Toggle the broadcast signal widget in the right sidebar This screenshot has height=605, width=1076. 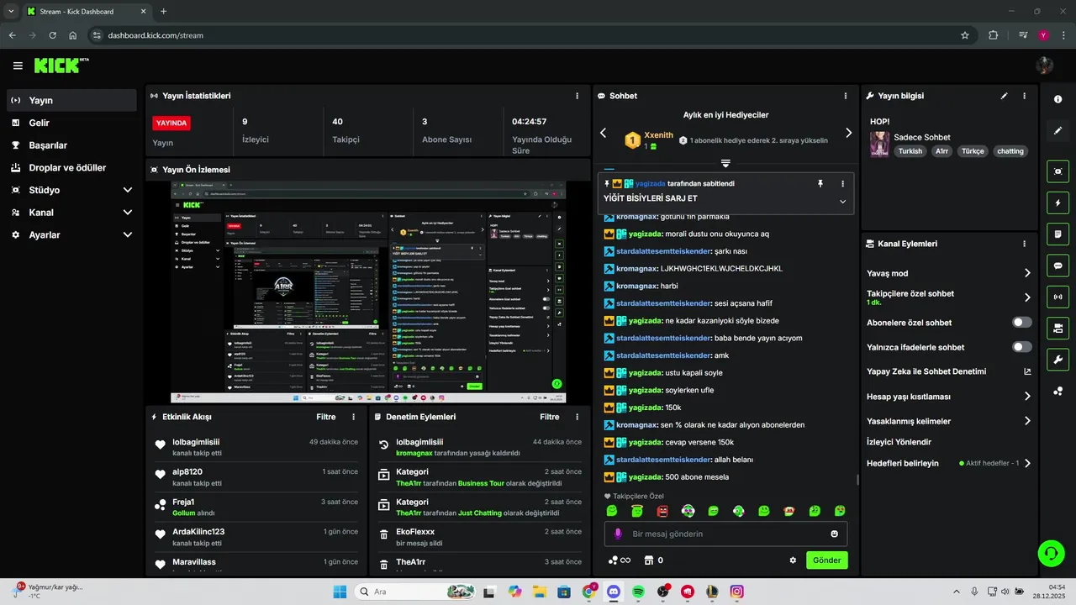[1058, 297]
